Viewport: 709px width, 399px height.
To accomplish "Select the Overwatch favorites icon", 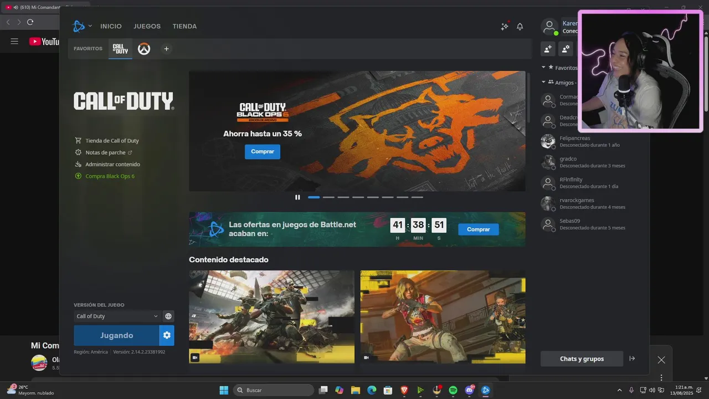I will click(144, 49).
